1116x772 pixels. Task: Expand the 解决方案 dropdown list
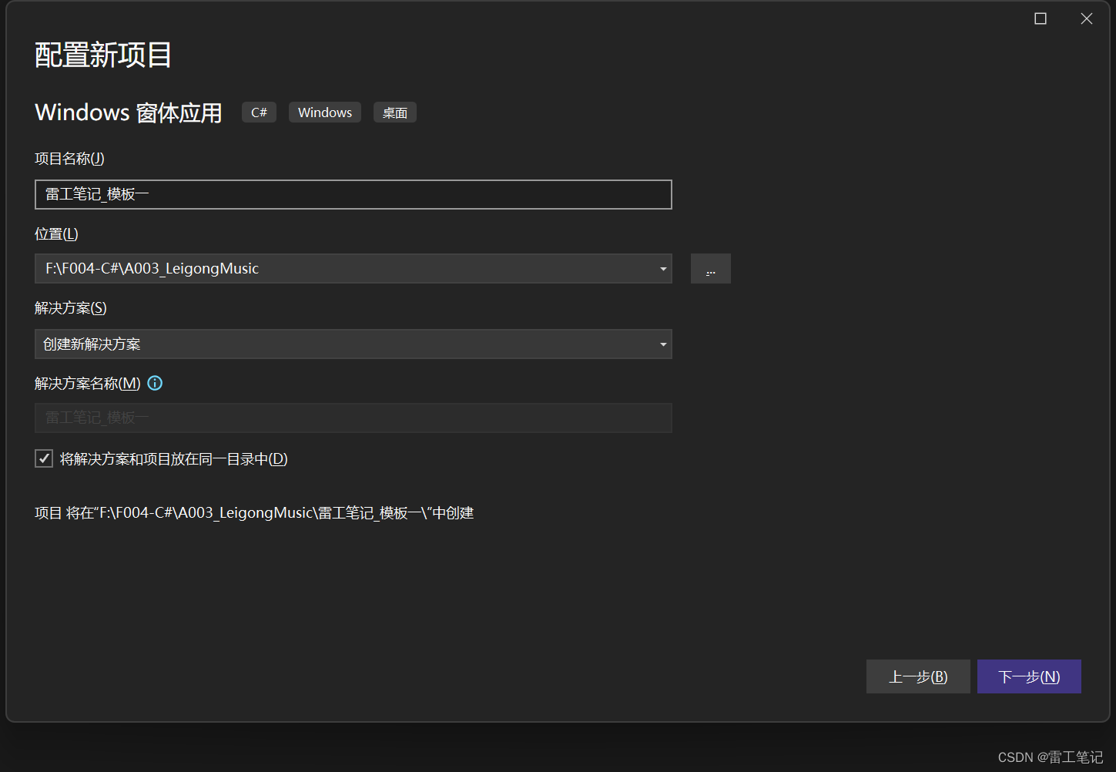tap(663, 344)
